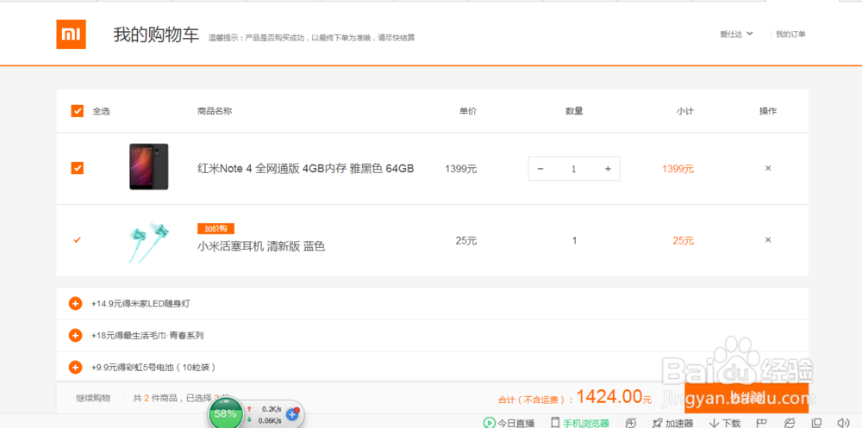Add 最生活毛巾 with plus icon
This screenshot has height=428, width=862.
(x=75, y=335)
